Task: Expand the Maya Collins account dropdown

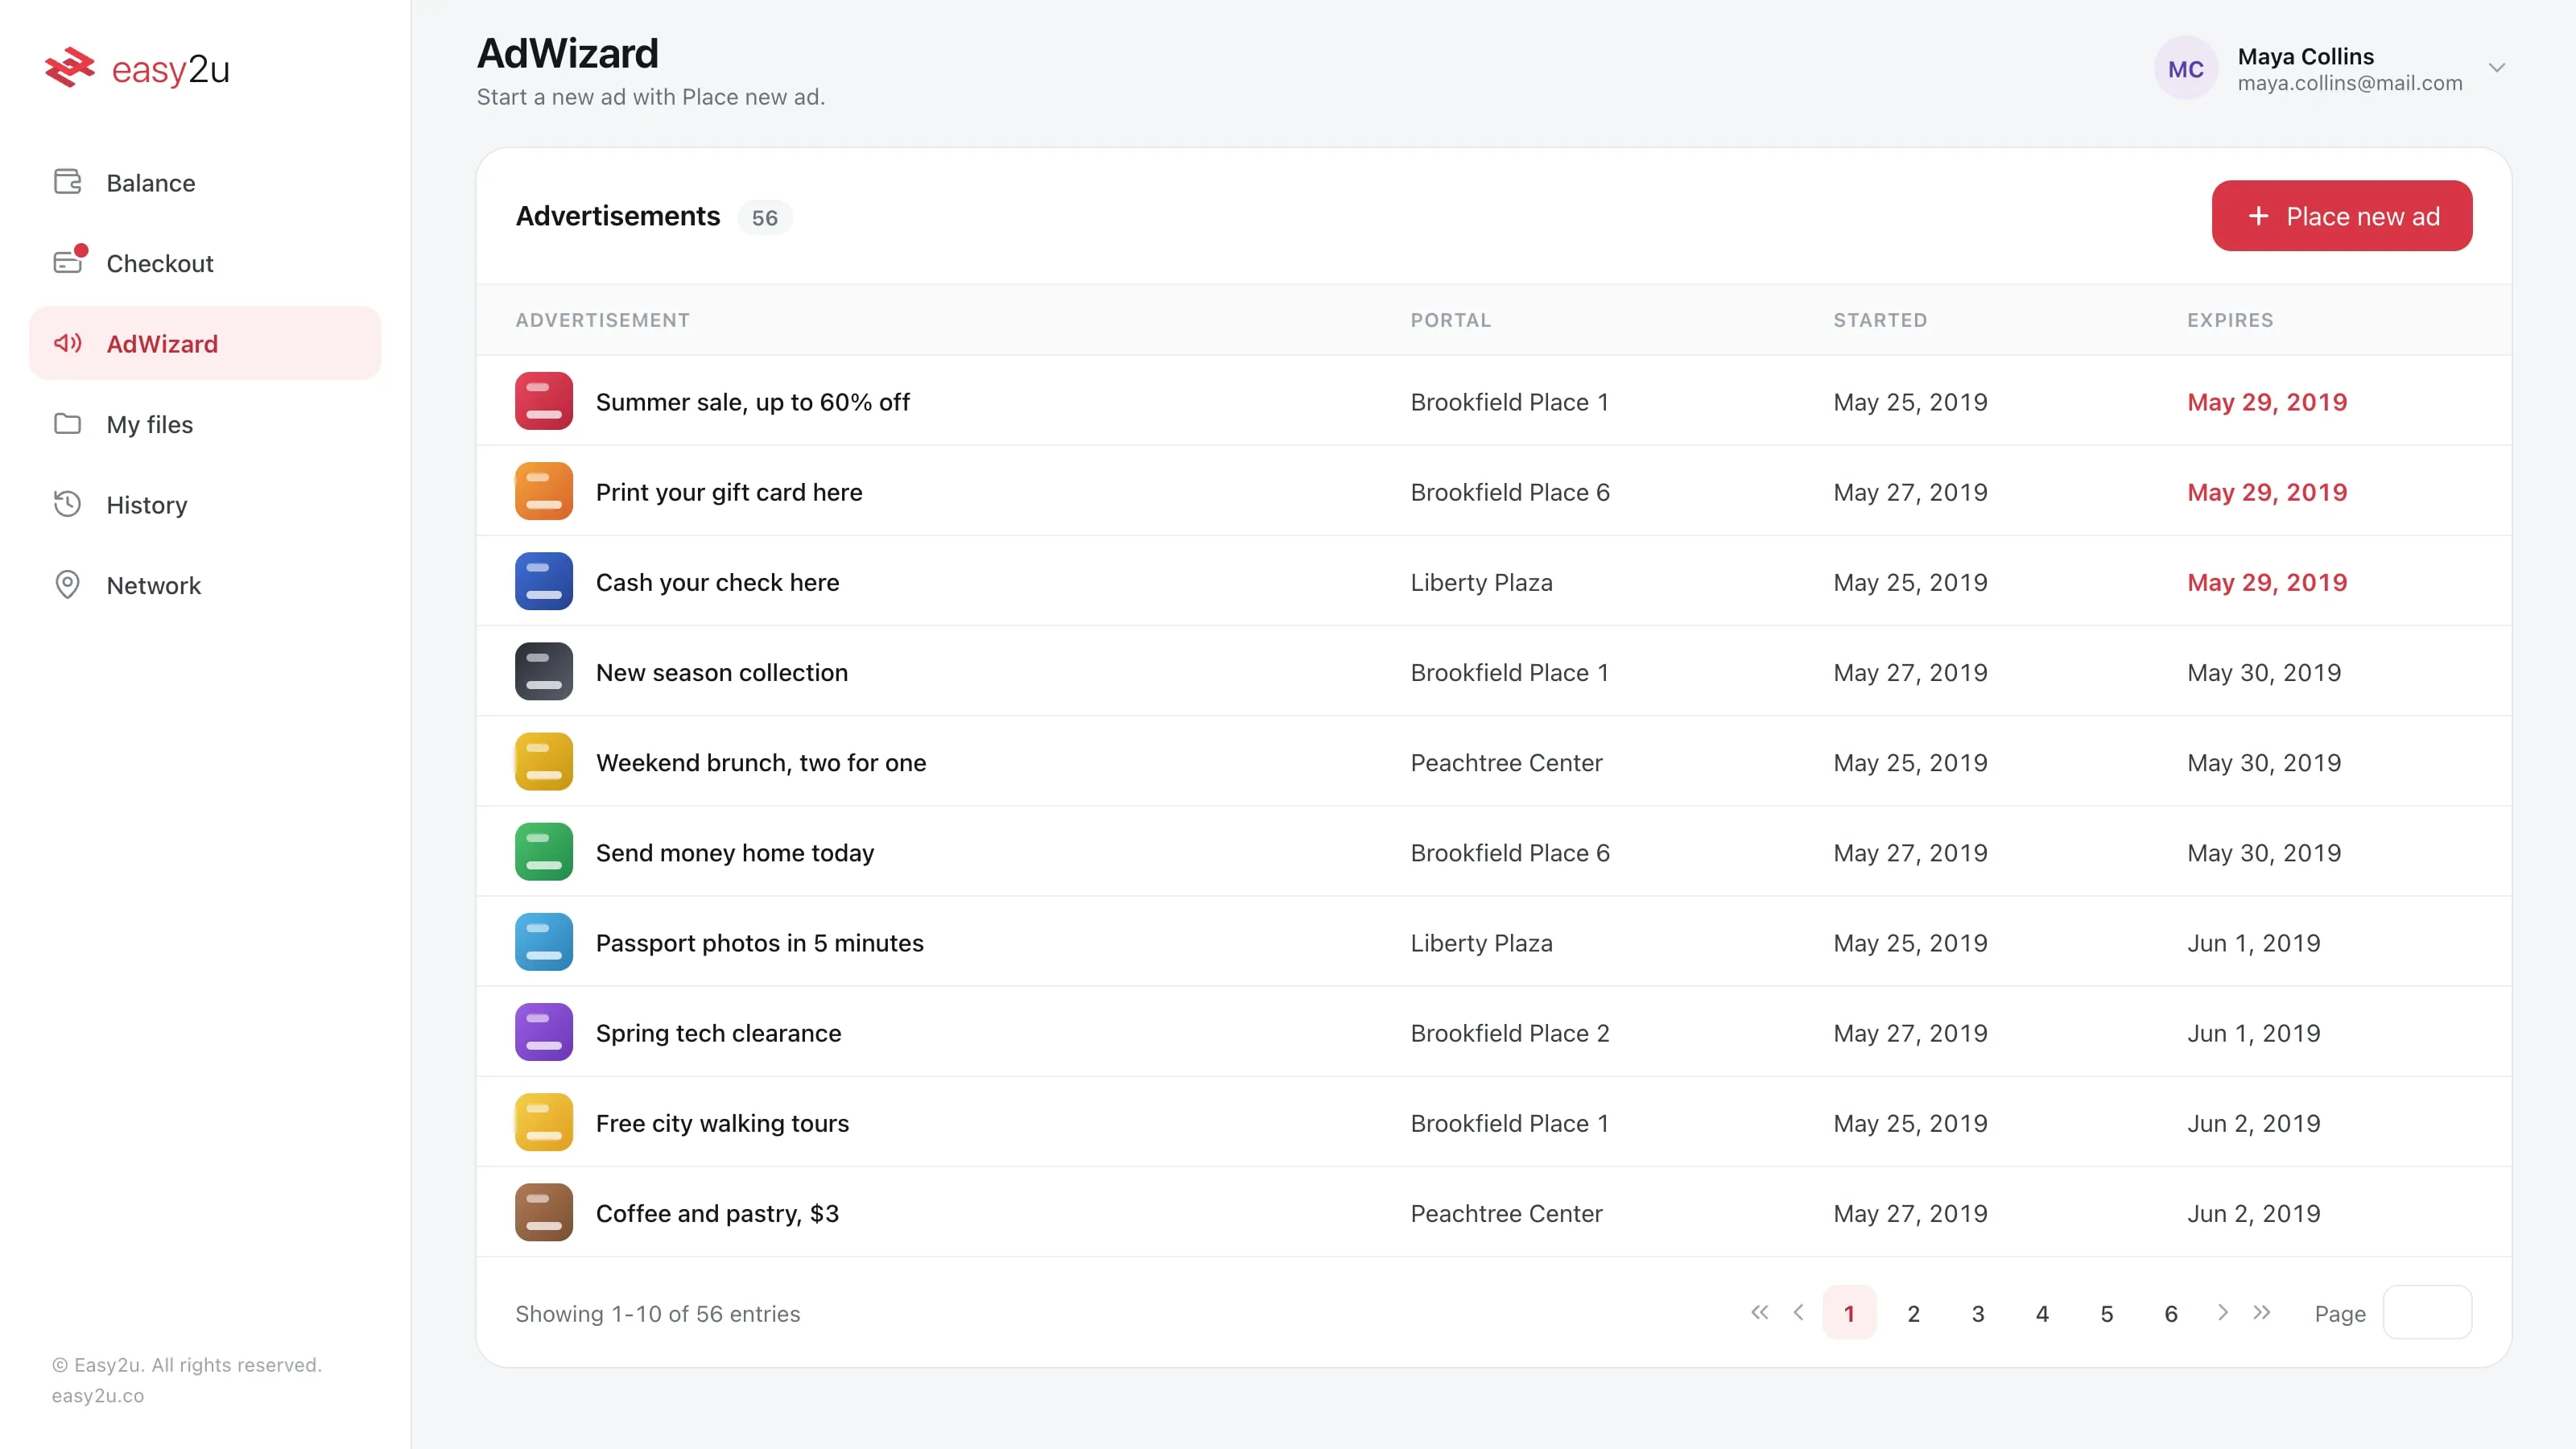Action: click(2497, 68)
